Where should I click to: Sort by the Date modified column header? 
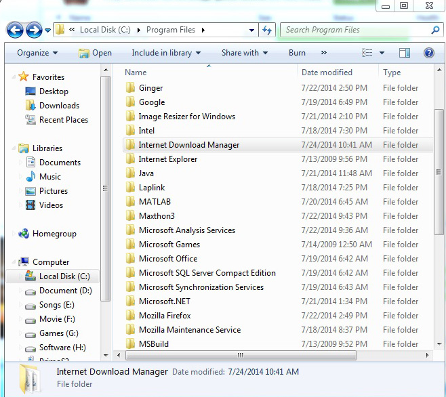coord(327,72)
